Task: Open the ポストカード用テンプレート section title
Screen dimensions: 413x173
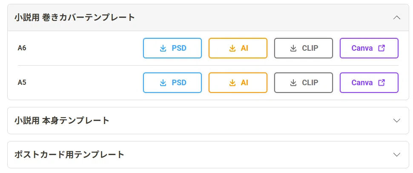Action: [69, 155]
